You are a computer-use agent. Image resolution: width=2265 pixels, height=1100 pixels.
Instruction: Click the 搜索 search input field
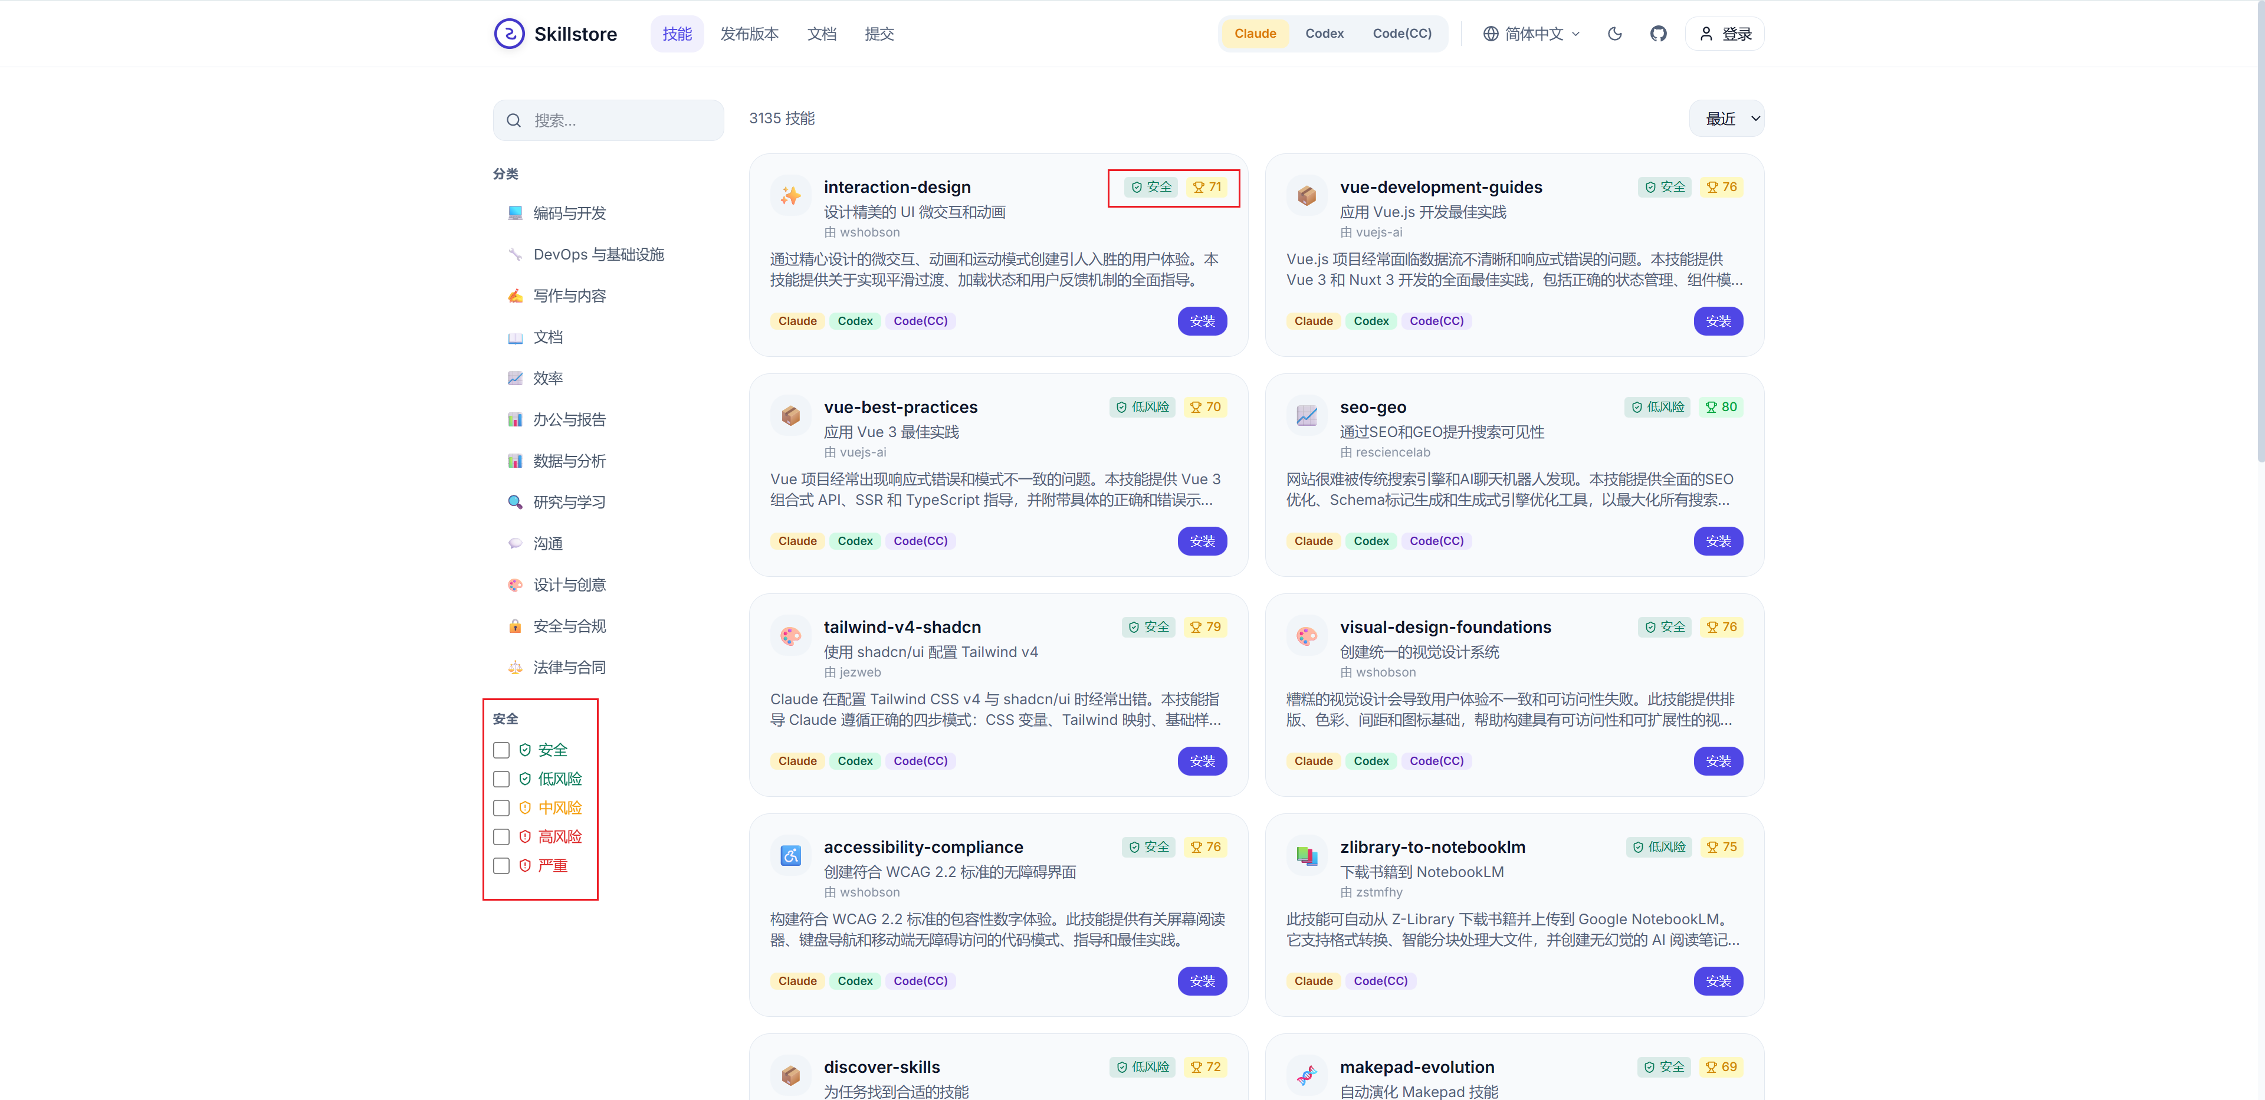609,120
